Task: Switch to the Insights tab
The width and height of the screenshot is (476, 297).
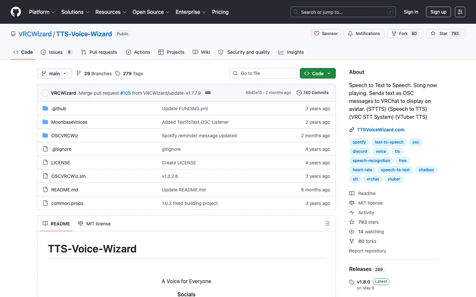Action: [291, 52]
